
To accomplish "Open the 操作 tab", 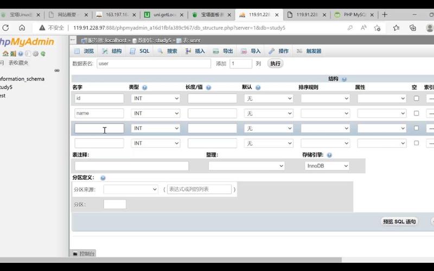I will tap(278, 51).
